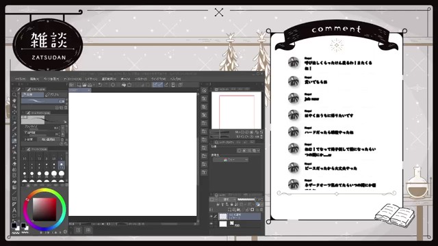This screenshot has width=438, height=246.
Task: Select the Text tool A icon
Action: pyautogui.click(x=14, y=210)
